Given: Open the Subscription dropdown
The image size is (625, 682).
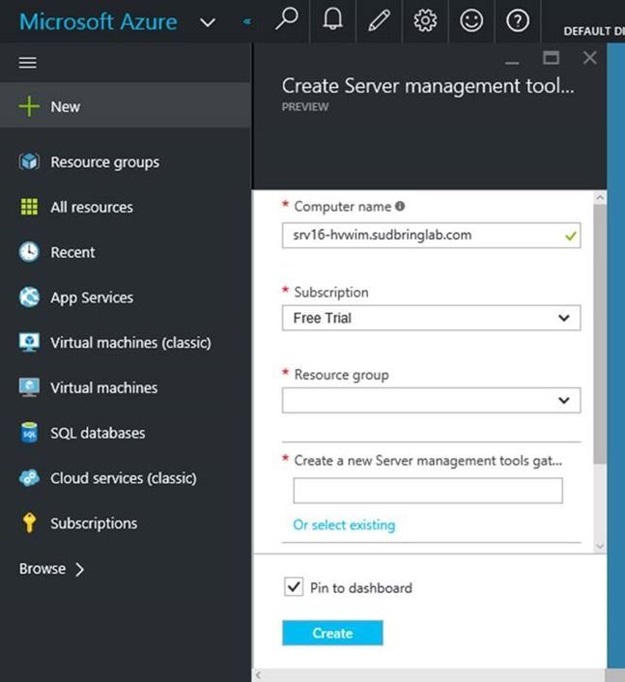Looking at the screenshot, I should point(431,318).
